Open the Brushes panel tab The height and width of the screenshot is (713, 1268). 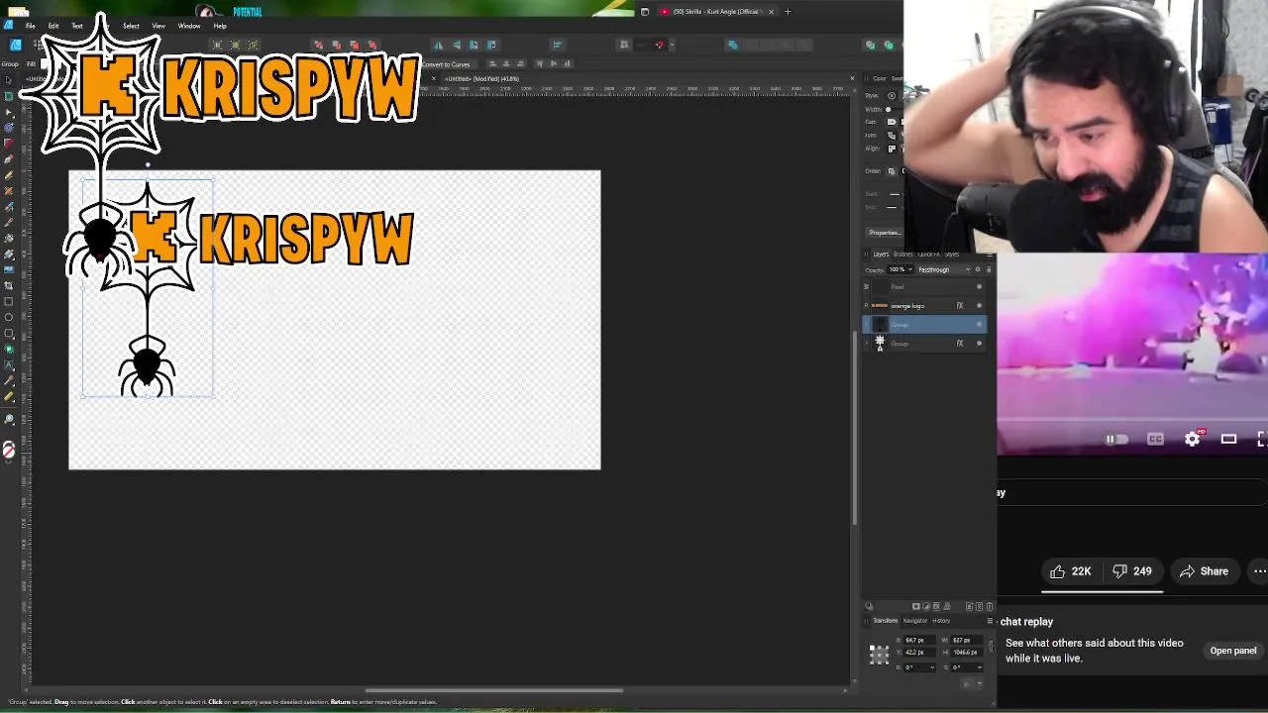902,255
